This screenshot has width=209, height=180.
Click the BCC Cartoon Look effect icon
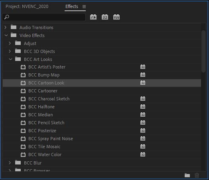23,83
